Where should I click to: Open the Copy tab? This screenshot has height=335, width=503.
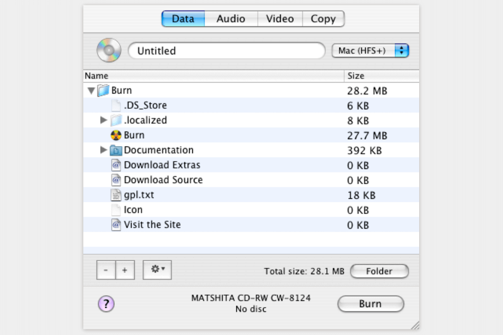click(x=323, y=19)
